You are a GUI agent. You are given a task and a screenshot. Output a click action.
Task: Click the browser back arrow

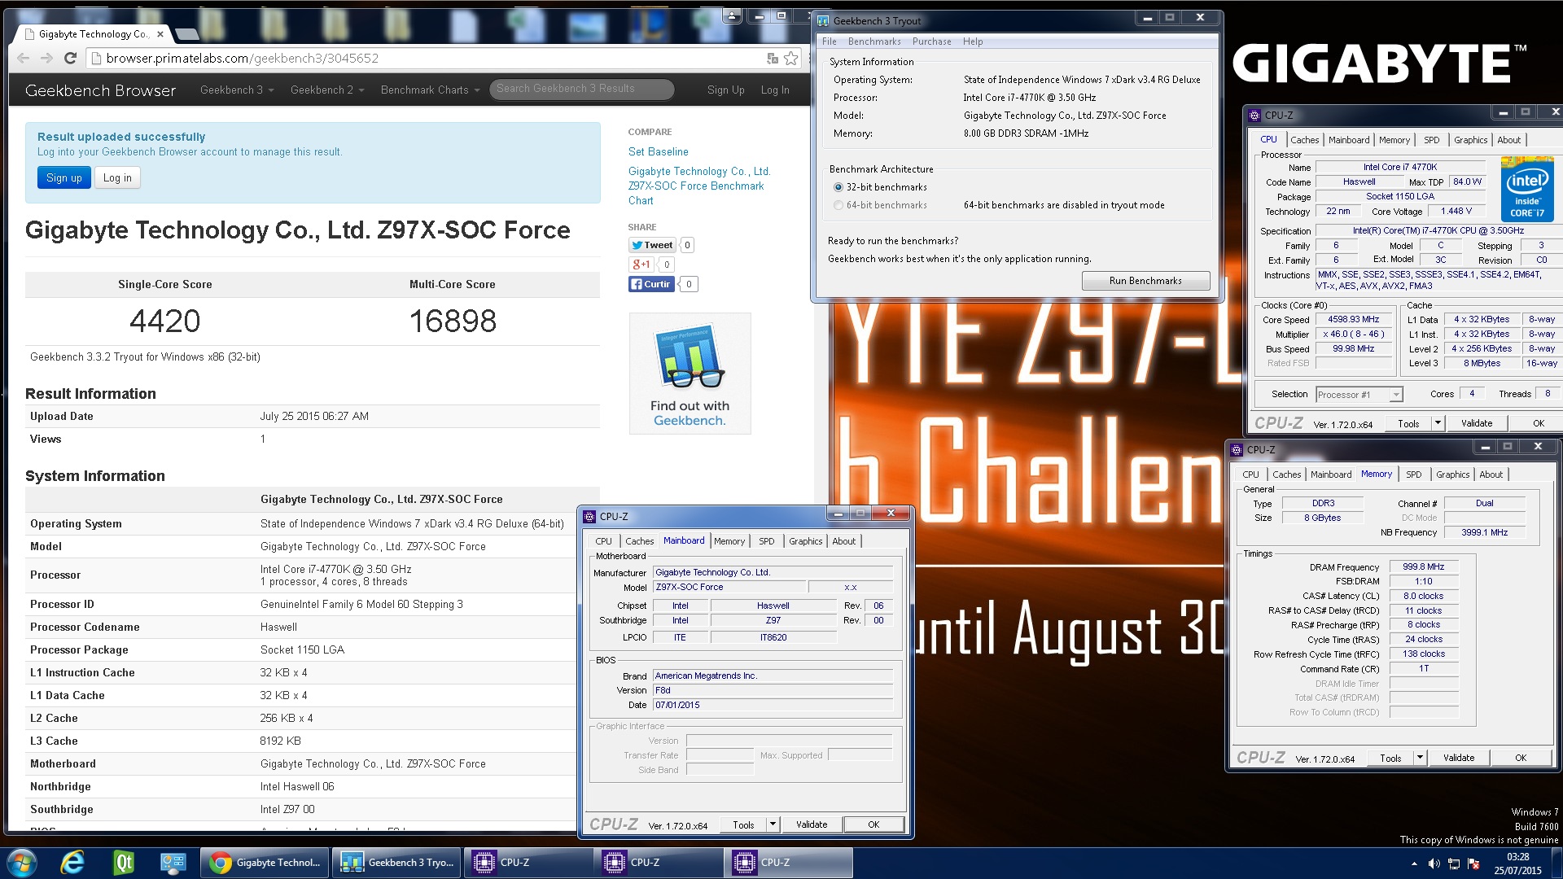[23, 59]
